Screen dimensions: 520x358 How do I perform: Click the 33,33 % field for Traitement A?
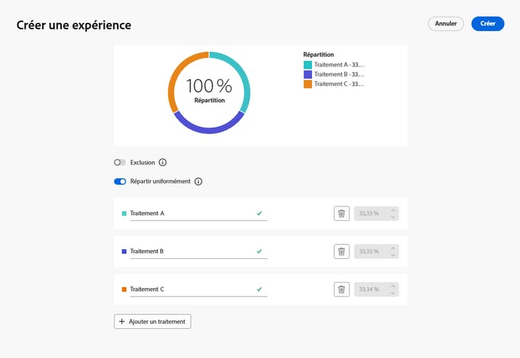click(376, 213)
